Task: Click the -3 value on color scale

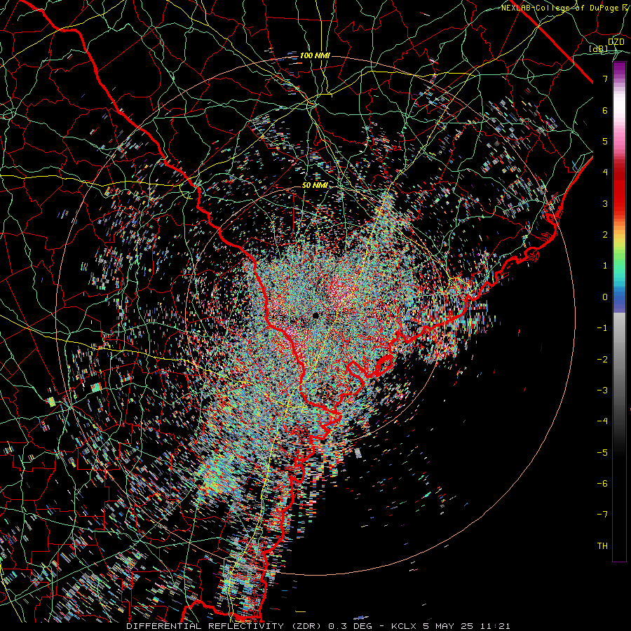Action: pos(602,391)
